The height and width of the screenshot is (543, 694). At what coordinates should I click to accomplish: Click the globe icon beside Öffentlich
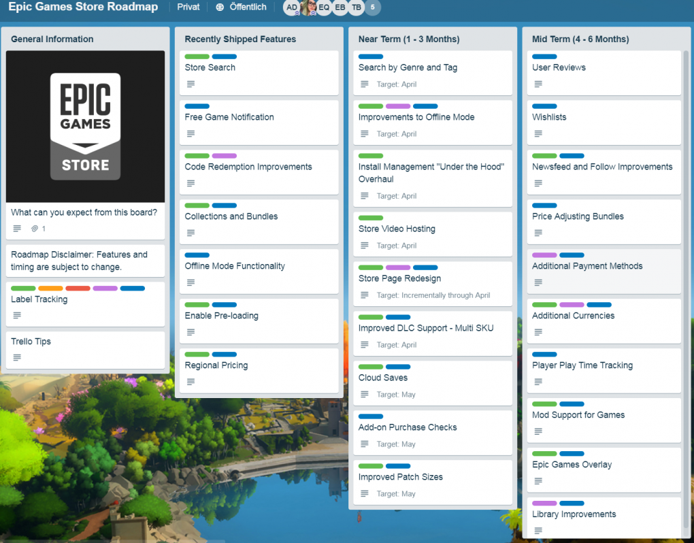tap(220, 7)
